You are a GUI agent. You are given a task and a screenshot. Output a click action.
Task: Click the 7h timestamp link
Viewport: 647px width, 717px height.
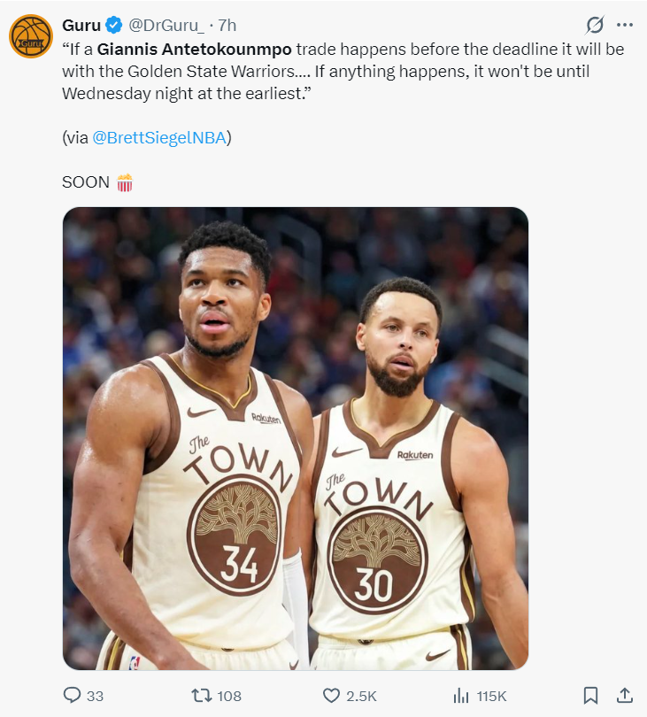(227, 25)
